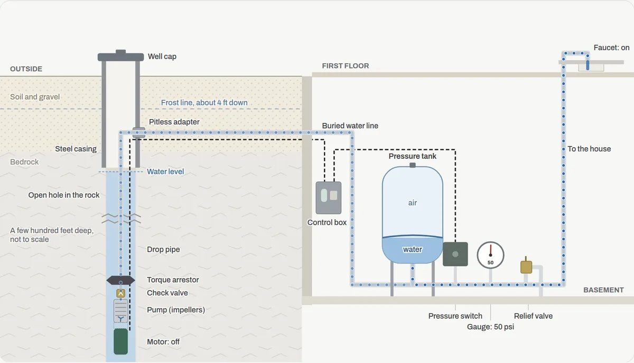Click the control box on the basement wall

click(329, 198)
